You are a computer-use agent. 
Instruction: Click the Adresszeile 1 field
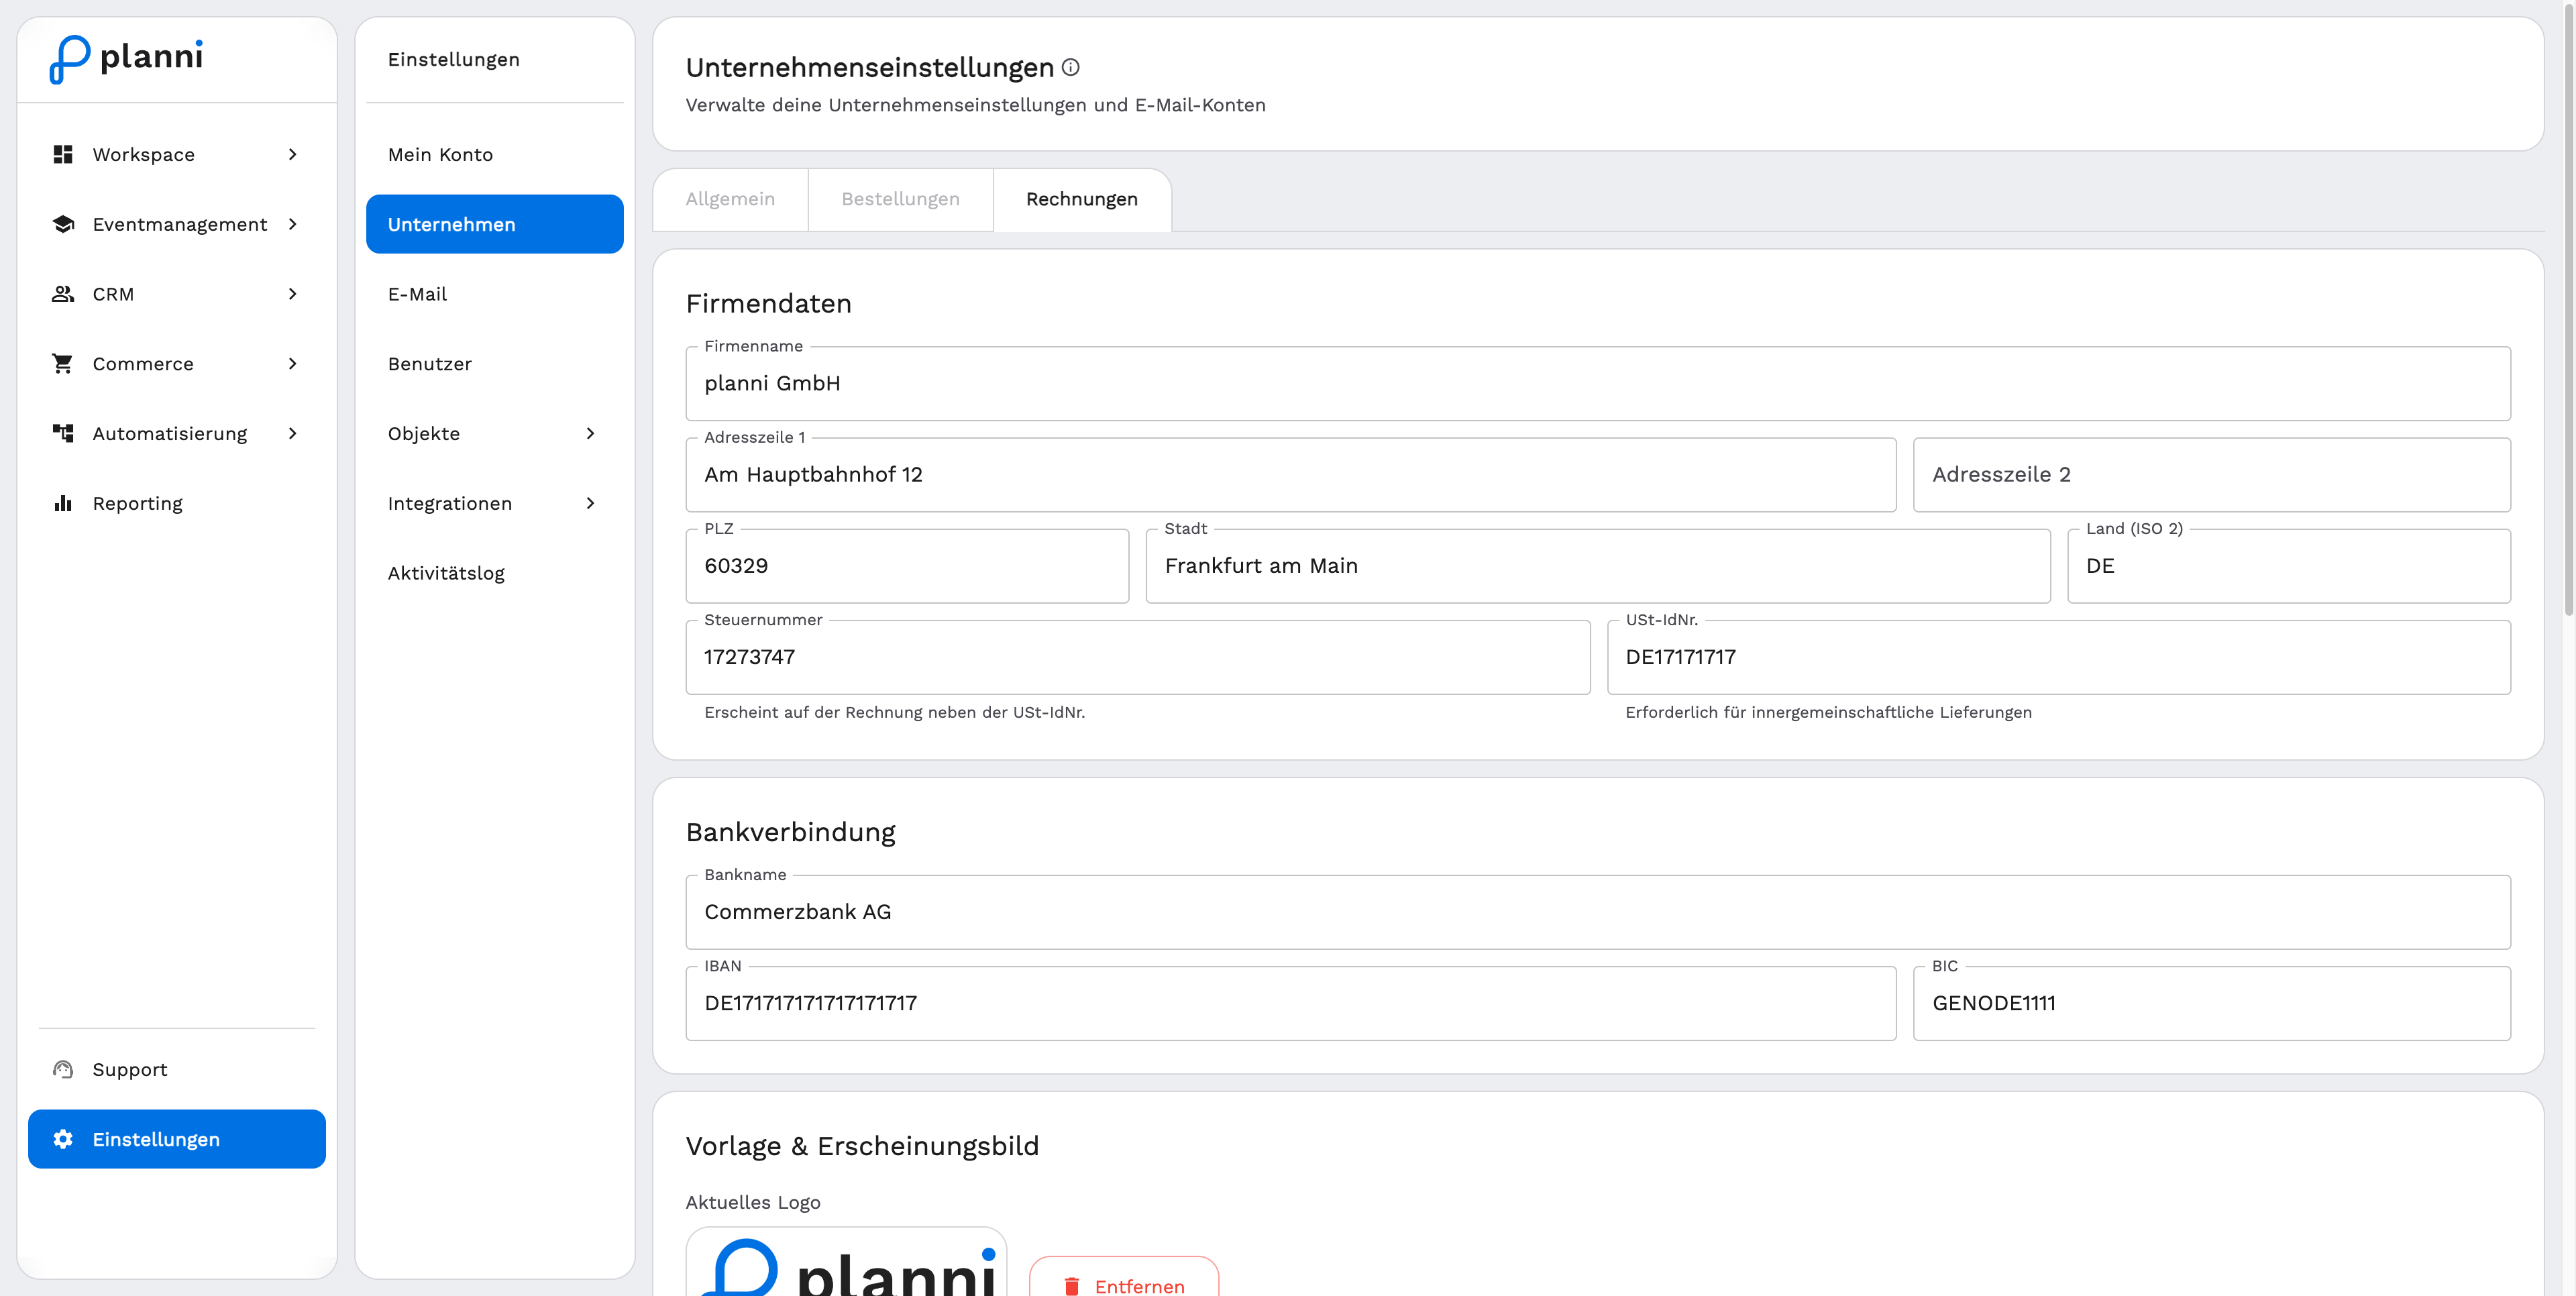coord(1290,475)
